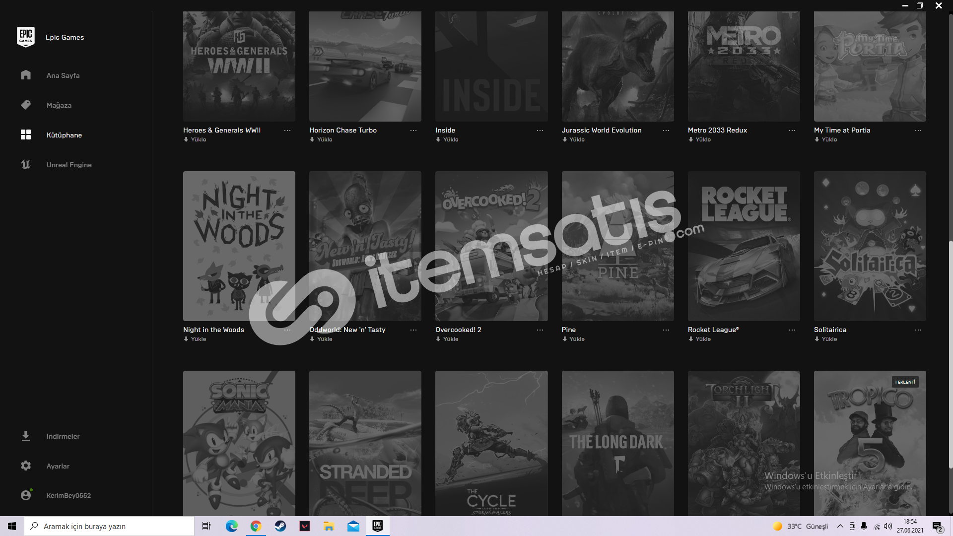This screenshot has height=536, width=953.
Task: Open Ayarlar gear icon
Action: pos(26,466)
